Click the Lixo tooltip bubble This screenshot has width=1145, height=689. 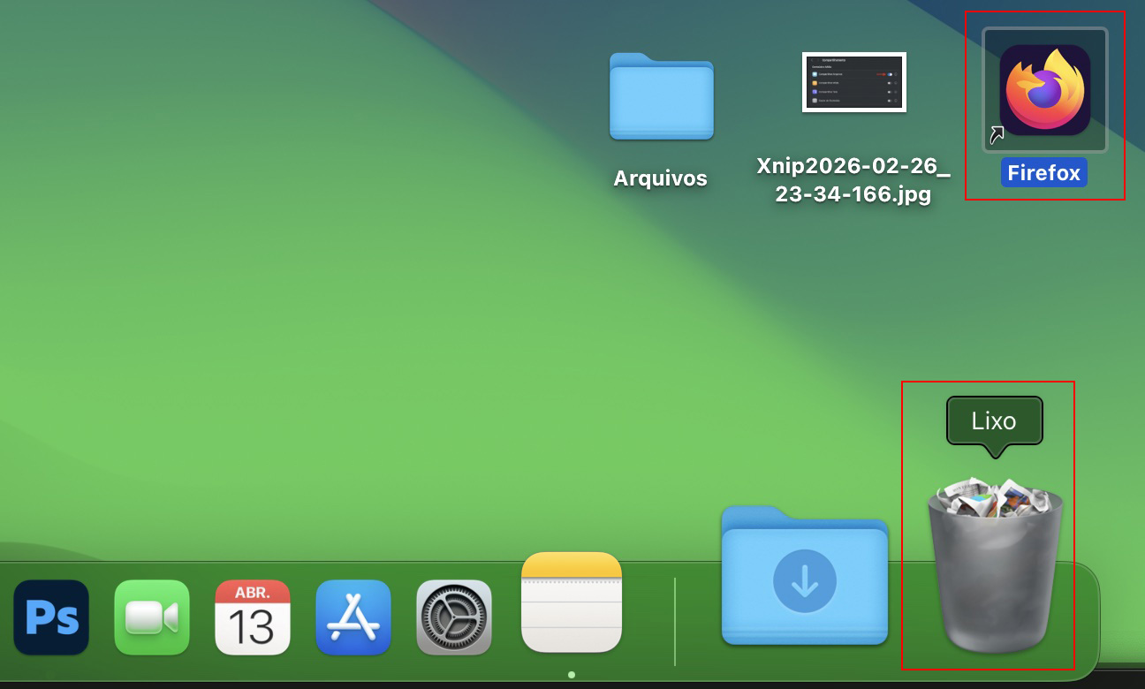pos(995,420)
